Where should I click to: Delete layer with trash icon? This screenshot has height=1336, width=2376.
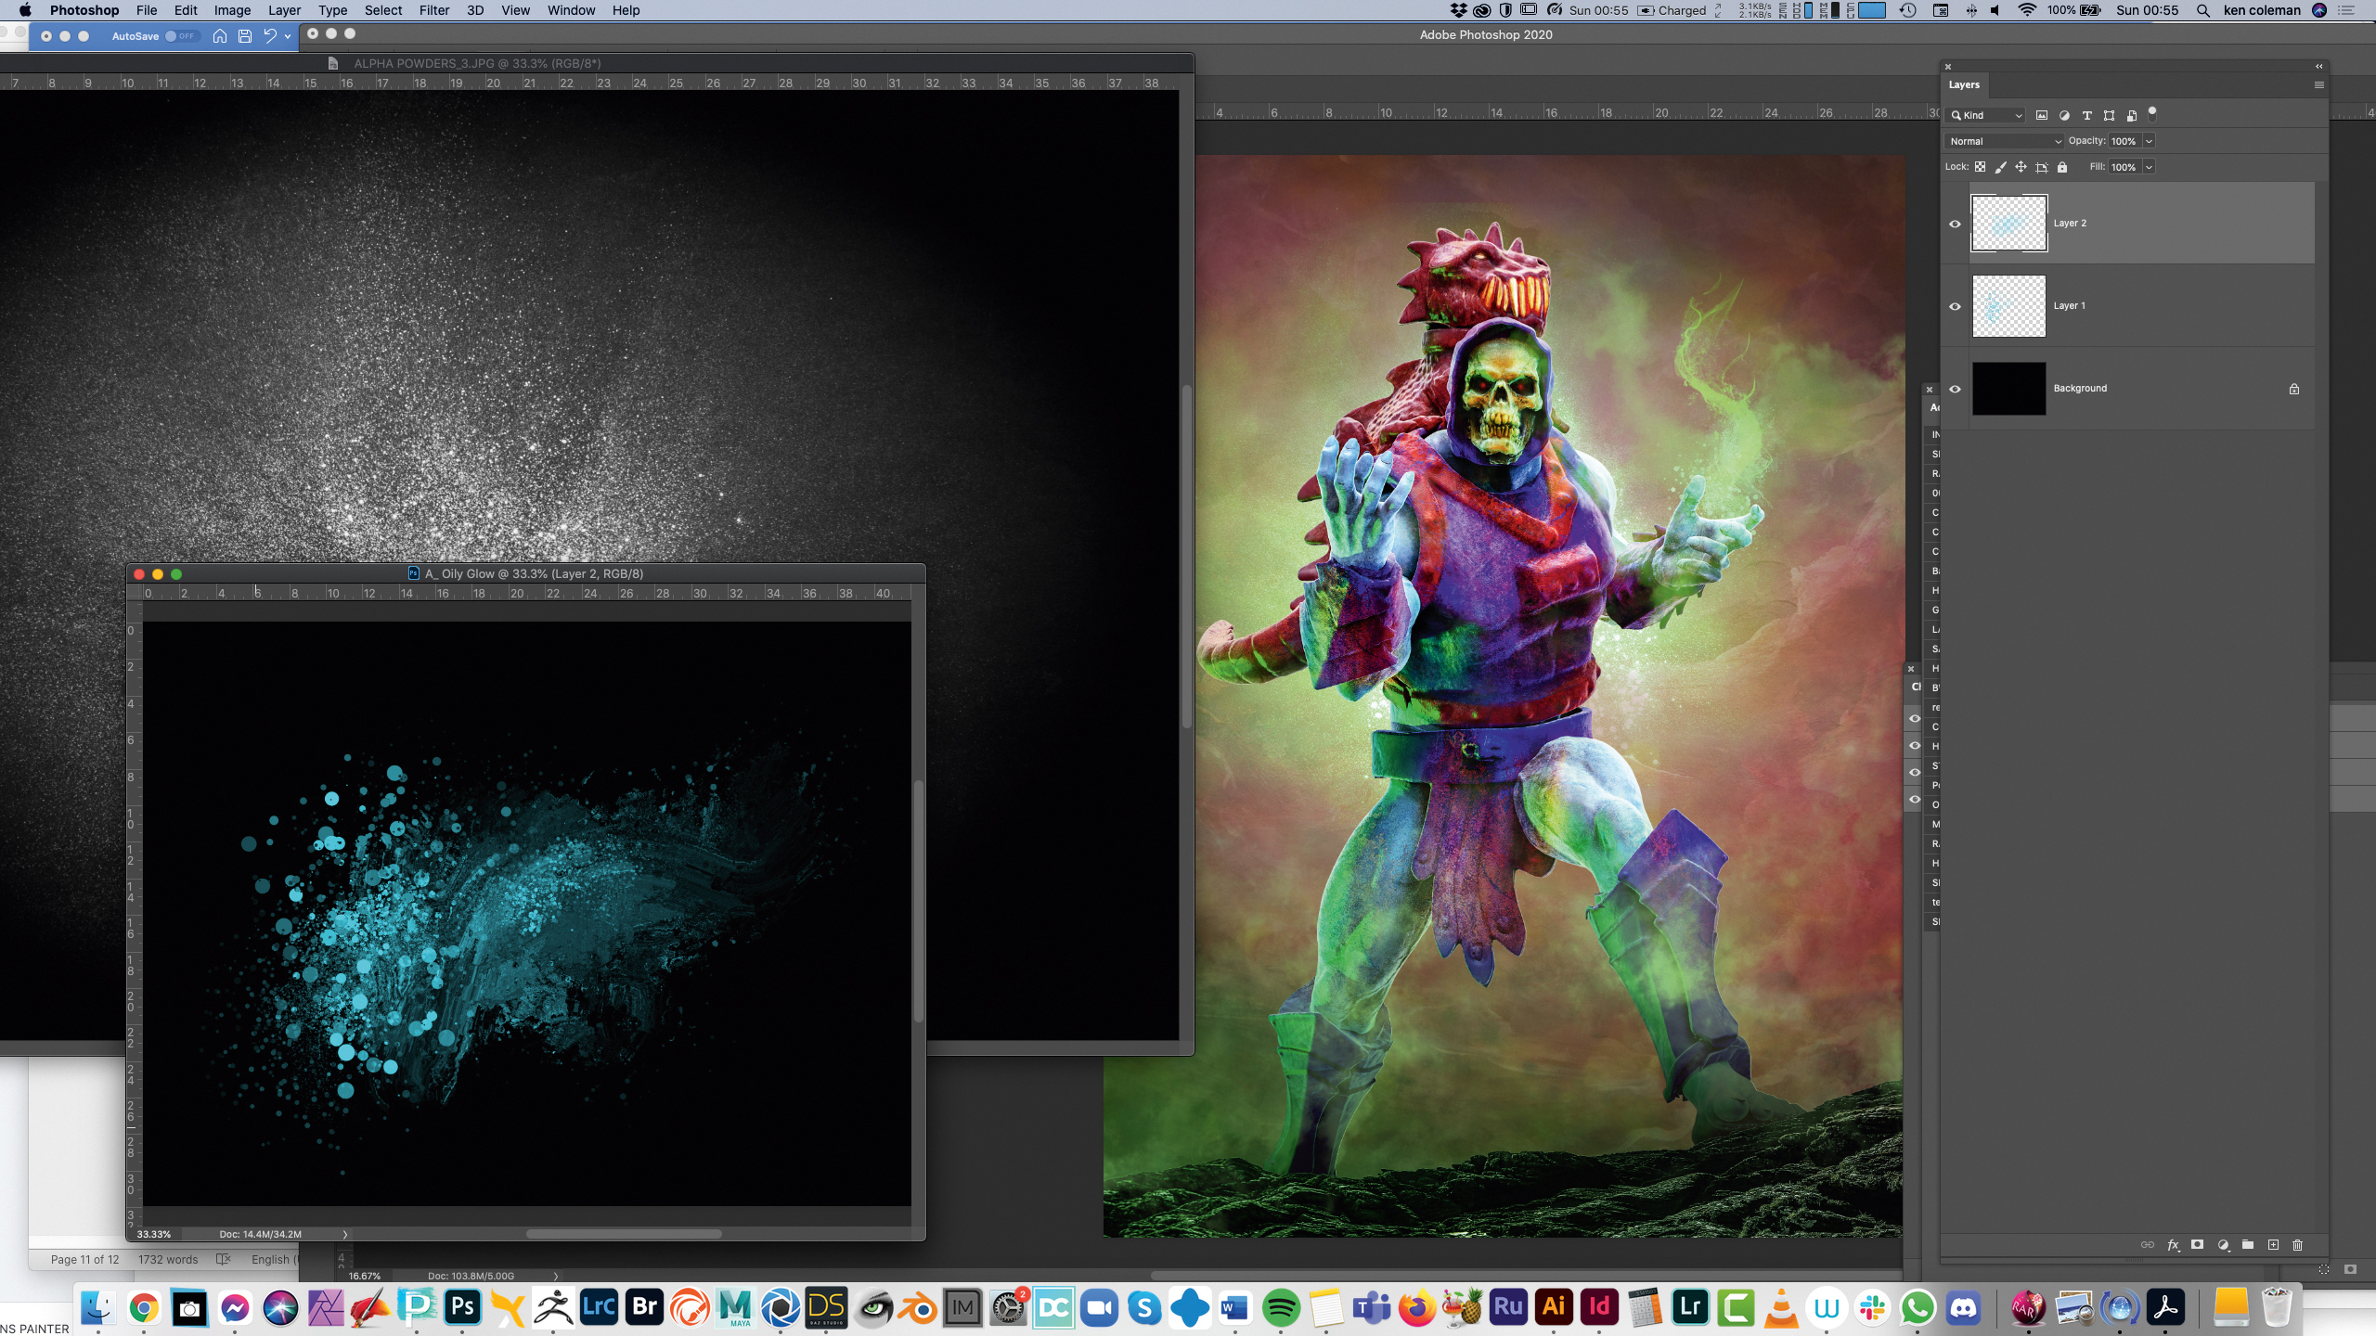click(2298, 1245)
